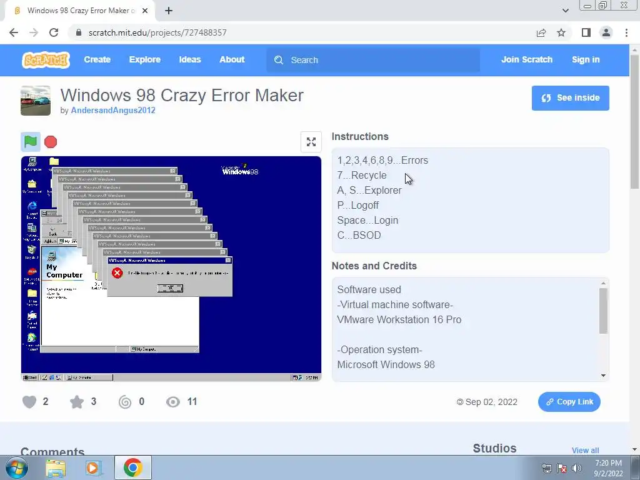Click the Scratch logo
Screen dimensions: 640x480
[46, 60]
